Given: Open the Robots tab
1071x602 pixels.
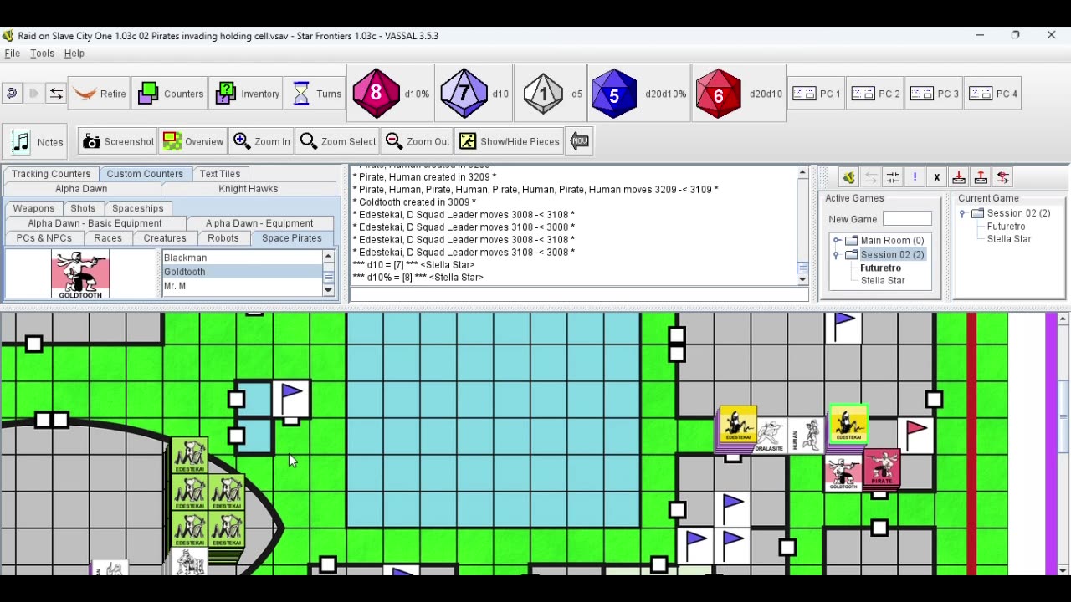Looking at the screenshot, I should (223, 238).
